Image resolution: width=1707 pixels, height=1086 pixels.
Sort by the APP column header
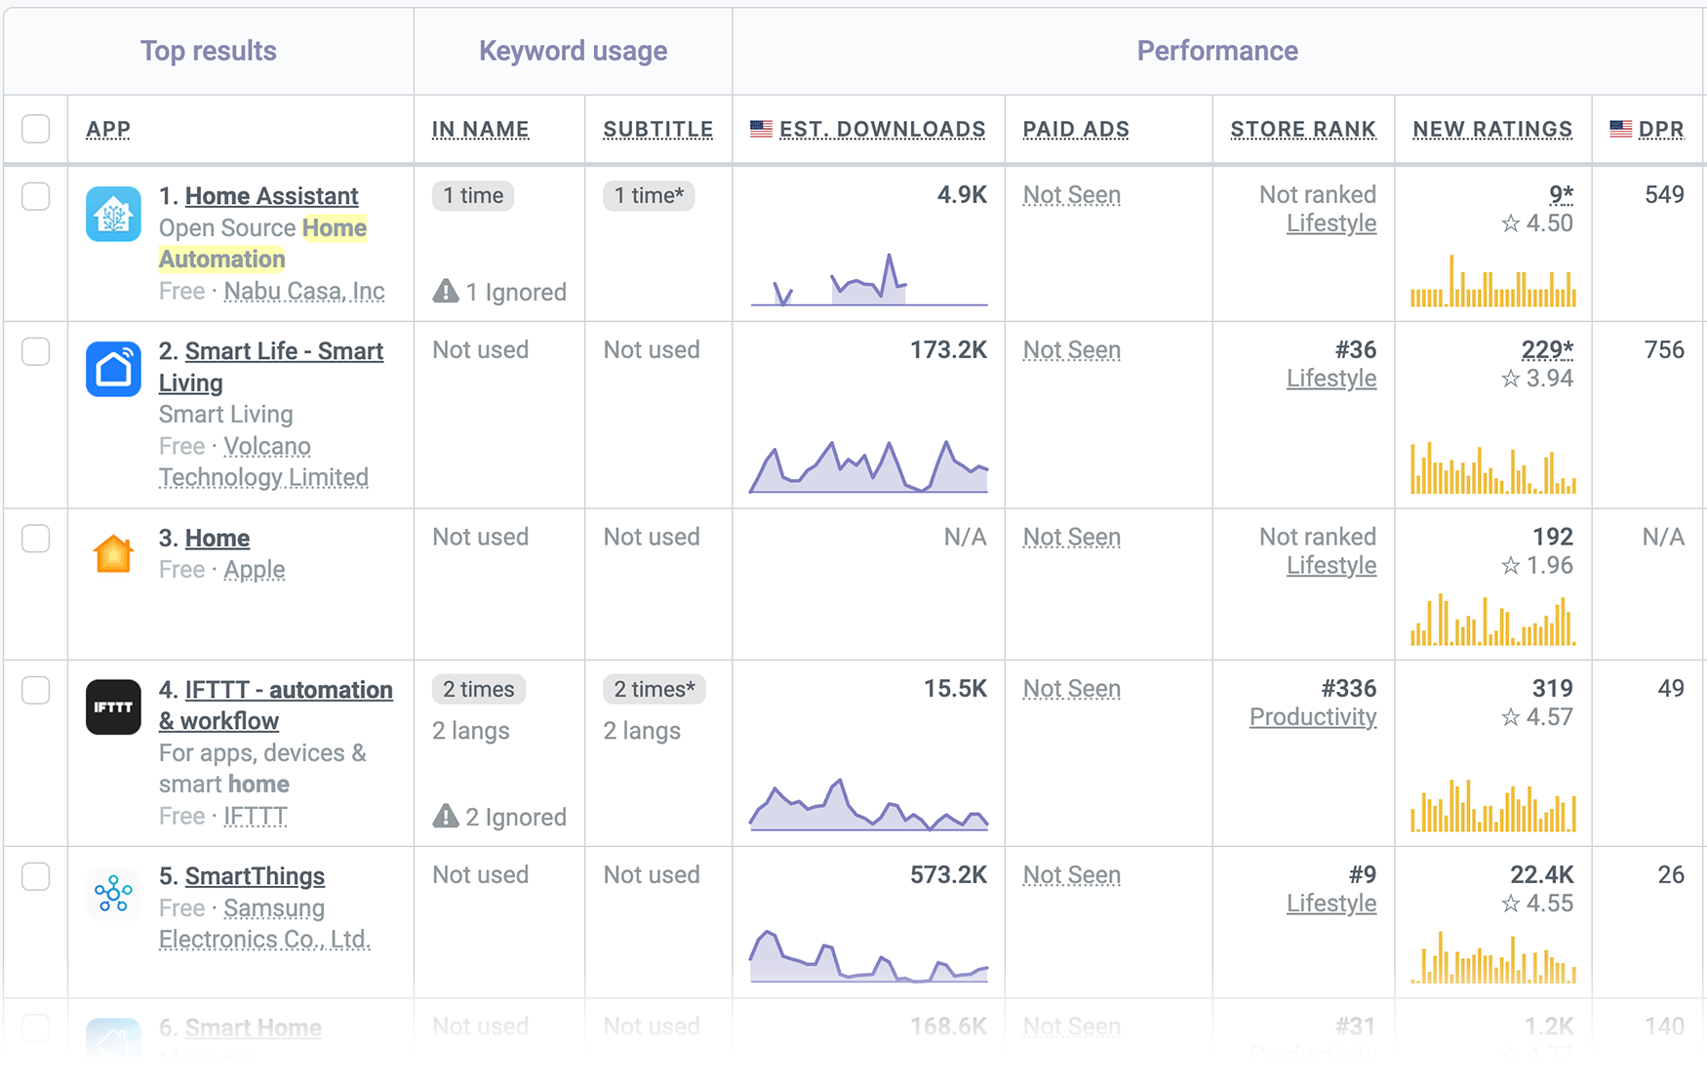[108, 129]
